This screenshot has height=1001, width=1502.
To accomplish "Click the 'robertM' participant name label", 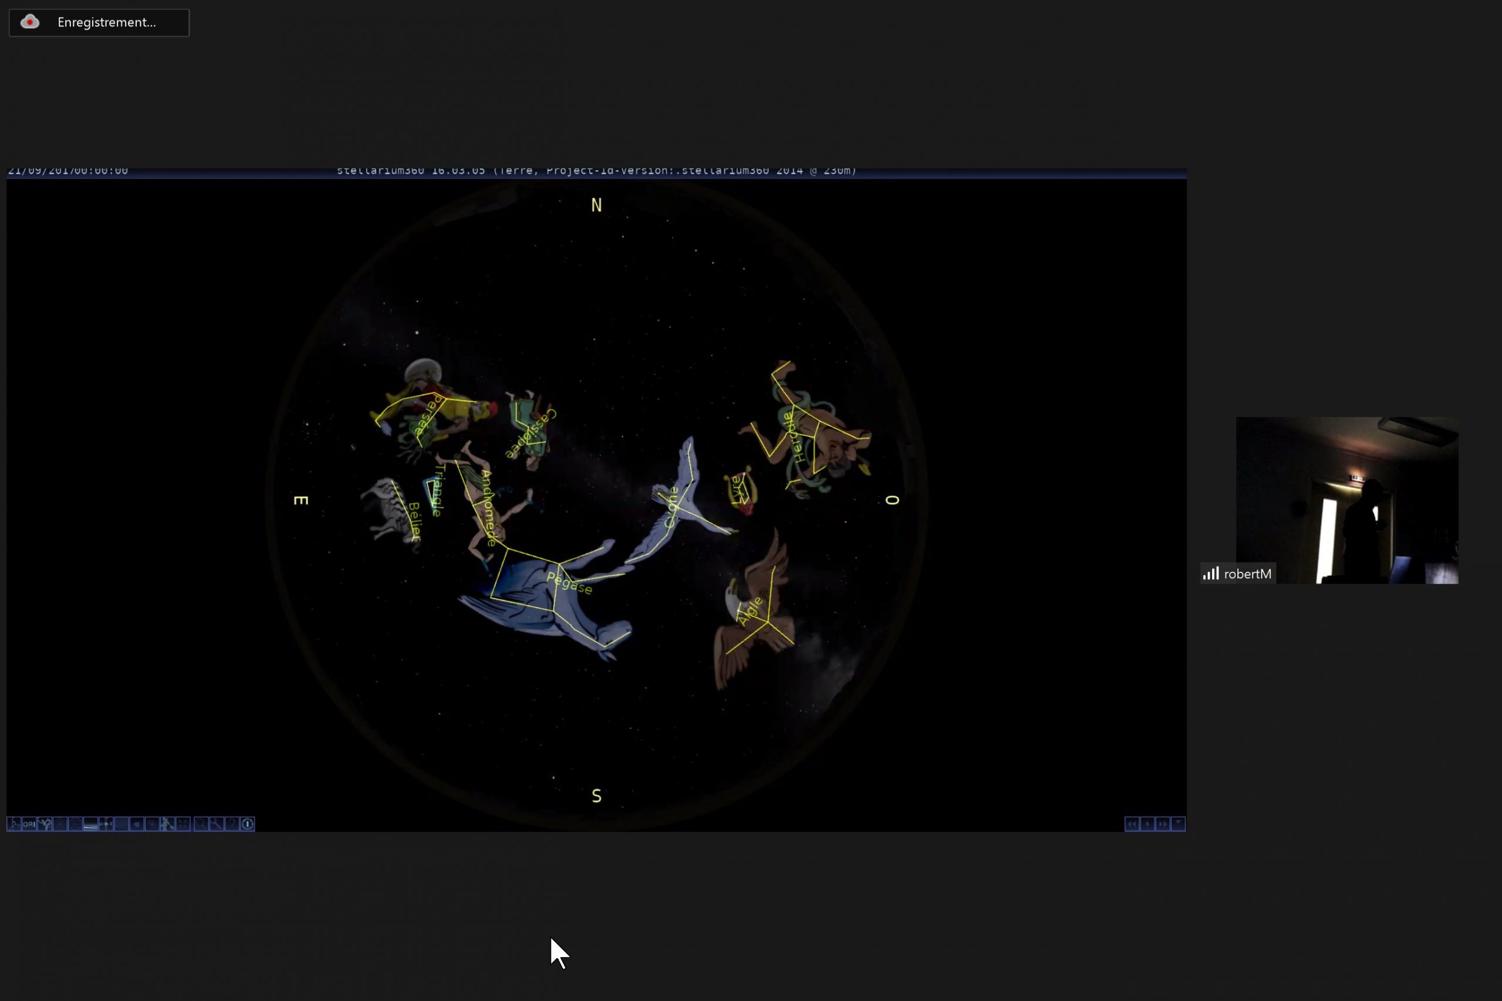I will coord(1247,574).
